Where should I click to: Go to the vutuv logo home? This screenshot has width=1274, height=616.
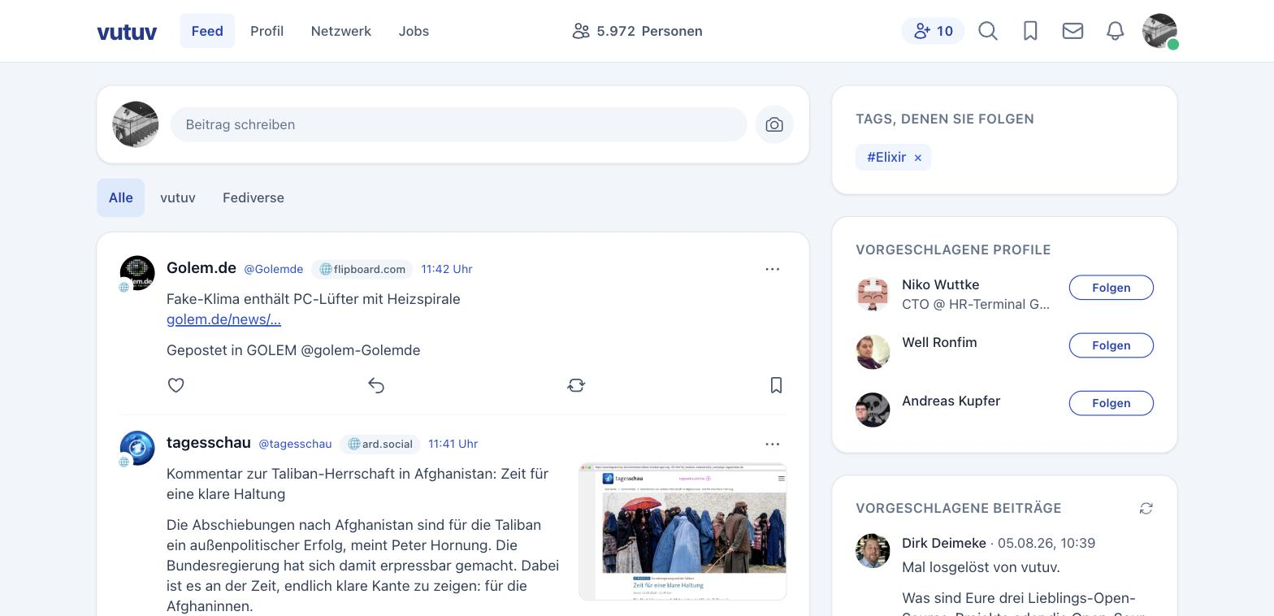click(x=127, y=31)
